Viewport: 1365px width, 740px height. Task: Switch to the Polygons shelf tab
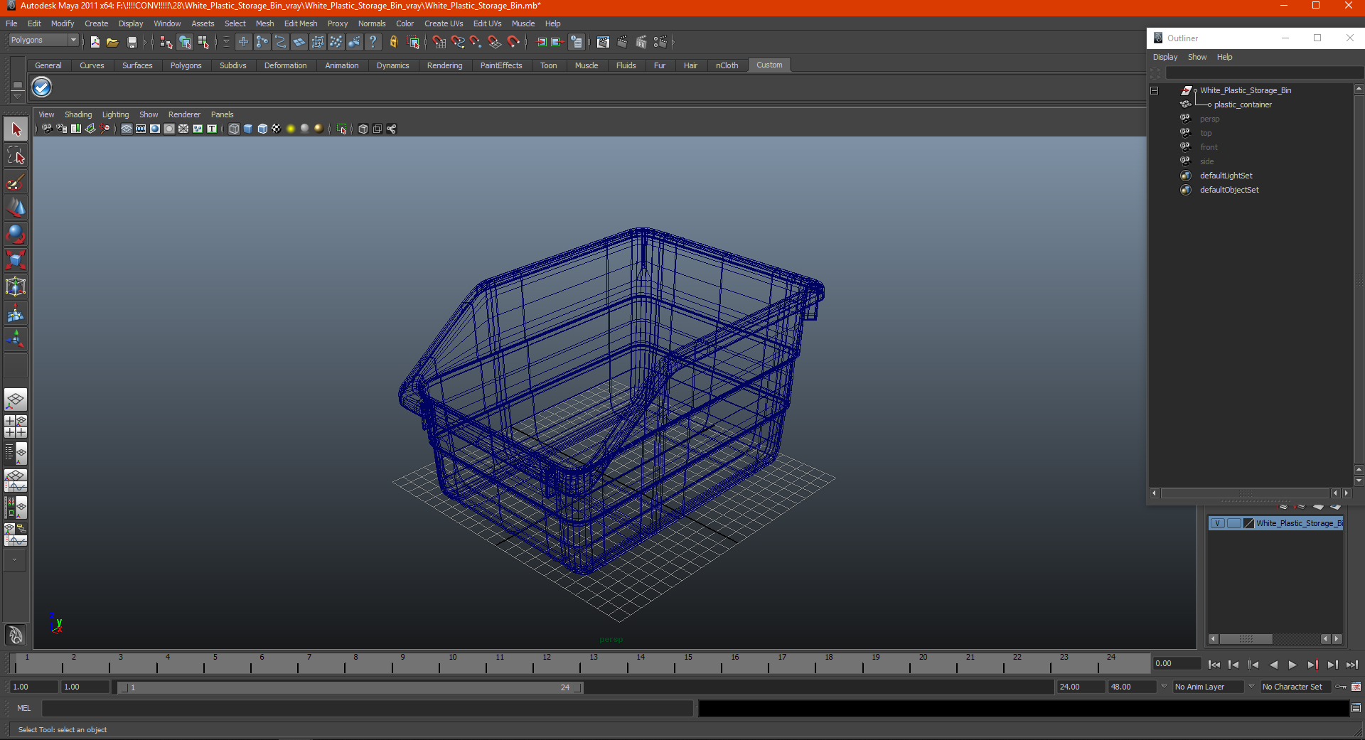point(186,65)
